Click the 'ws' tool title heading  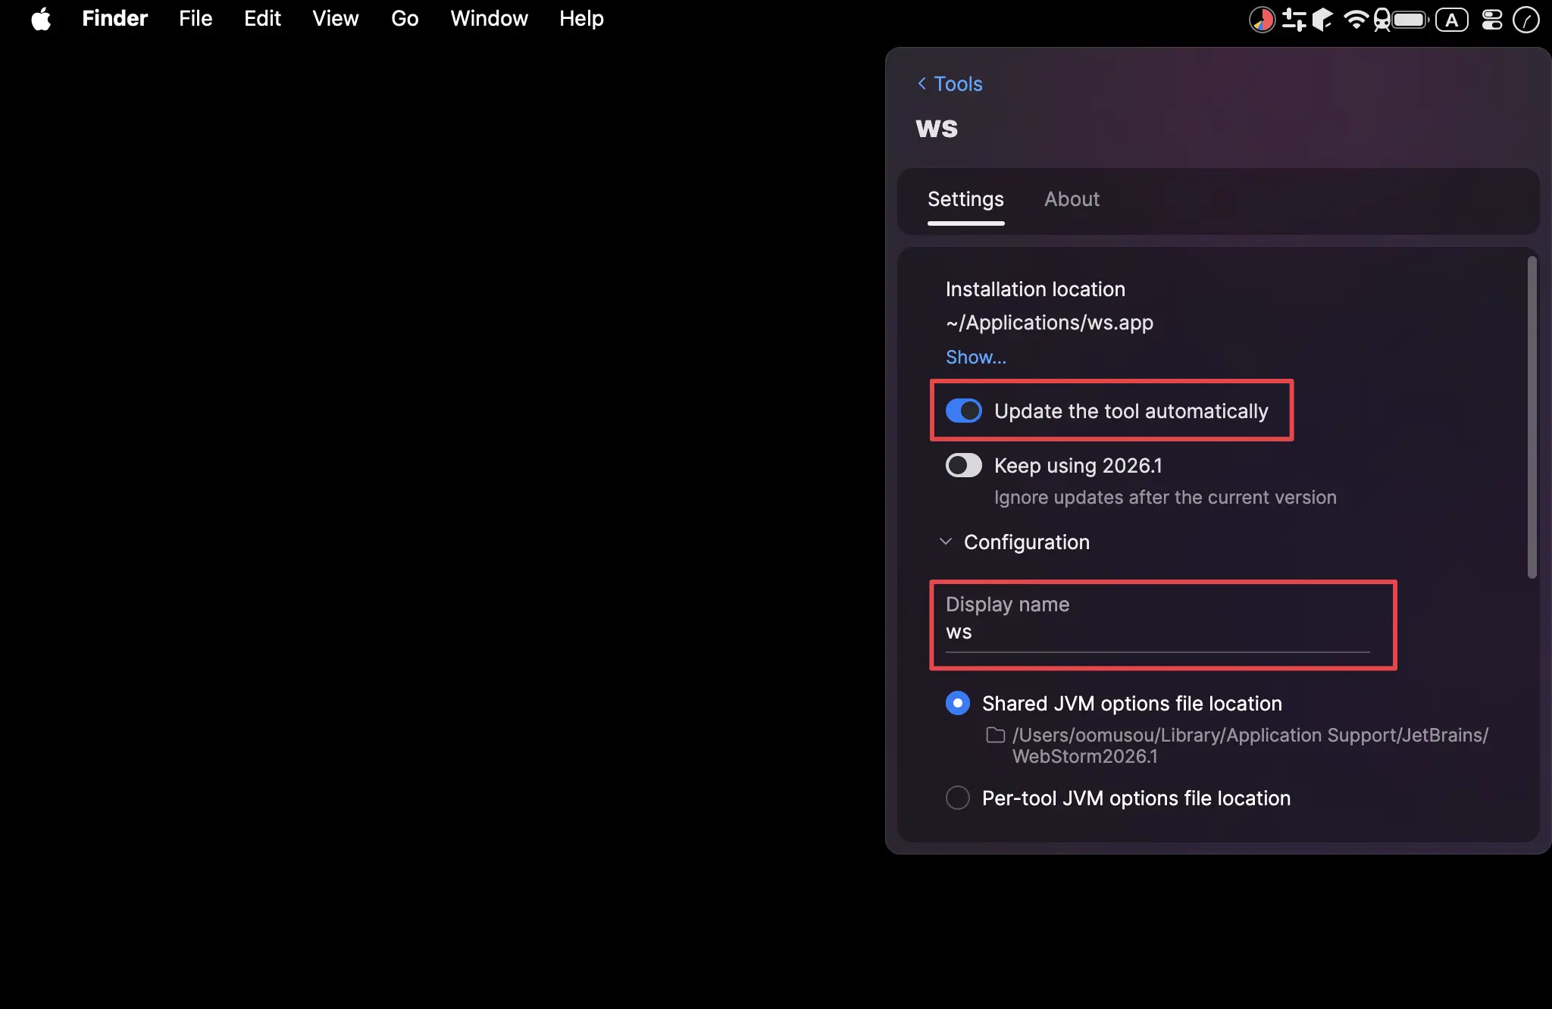click(x=937, y=128)
